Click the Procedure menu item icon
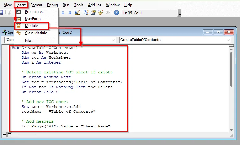This screenshot has width=240, height=145. coord(18,12)
